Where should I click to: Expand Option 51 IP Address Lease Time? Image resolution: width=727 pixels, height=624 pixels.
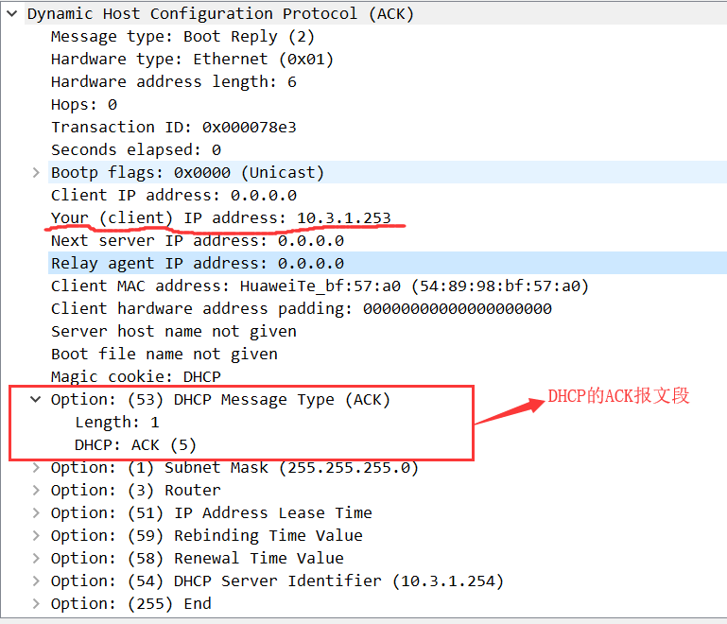point(36,512)
